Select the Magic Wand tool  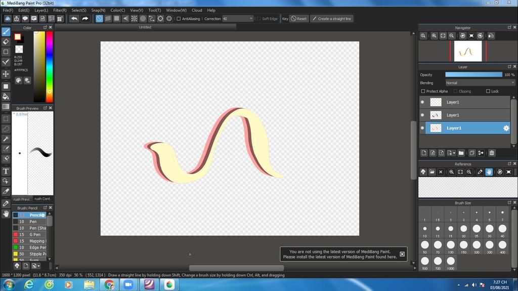pos(6,139)
